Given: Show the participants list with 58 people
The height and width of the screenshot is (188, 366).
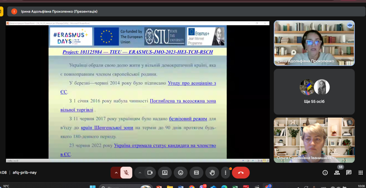Looking at the screenshot, I should point(337,173).
